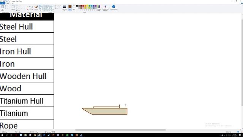Click the 'Titanium Hull' table cell
Screen dimensions: 243x137
tap(27, 101)
